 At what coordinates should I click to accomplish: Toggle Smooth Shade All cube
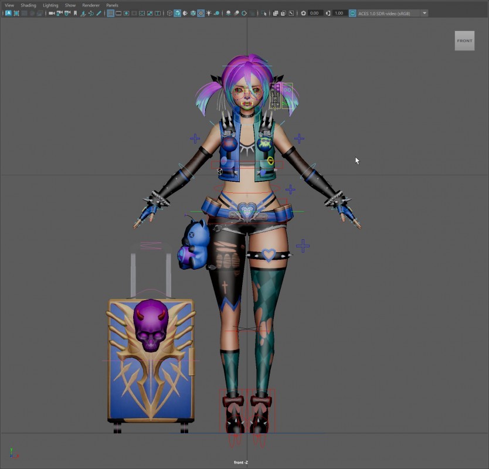click(x=178, y=13)
